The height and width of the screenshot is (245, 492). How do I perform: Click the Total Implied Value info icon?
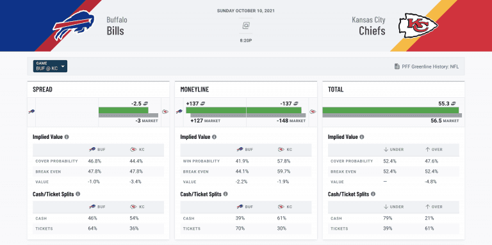[362, 137]
